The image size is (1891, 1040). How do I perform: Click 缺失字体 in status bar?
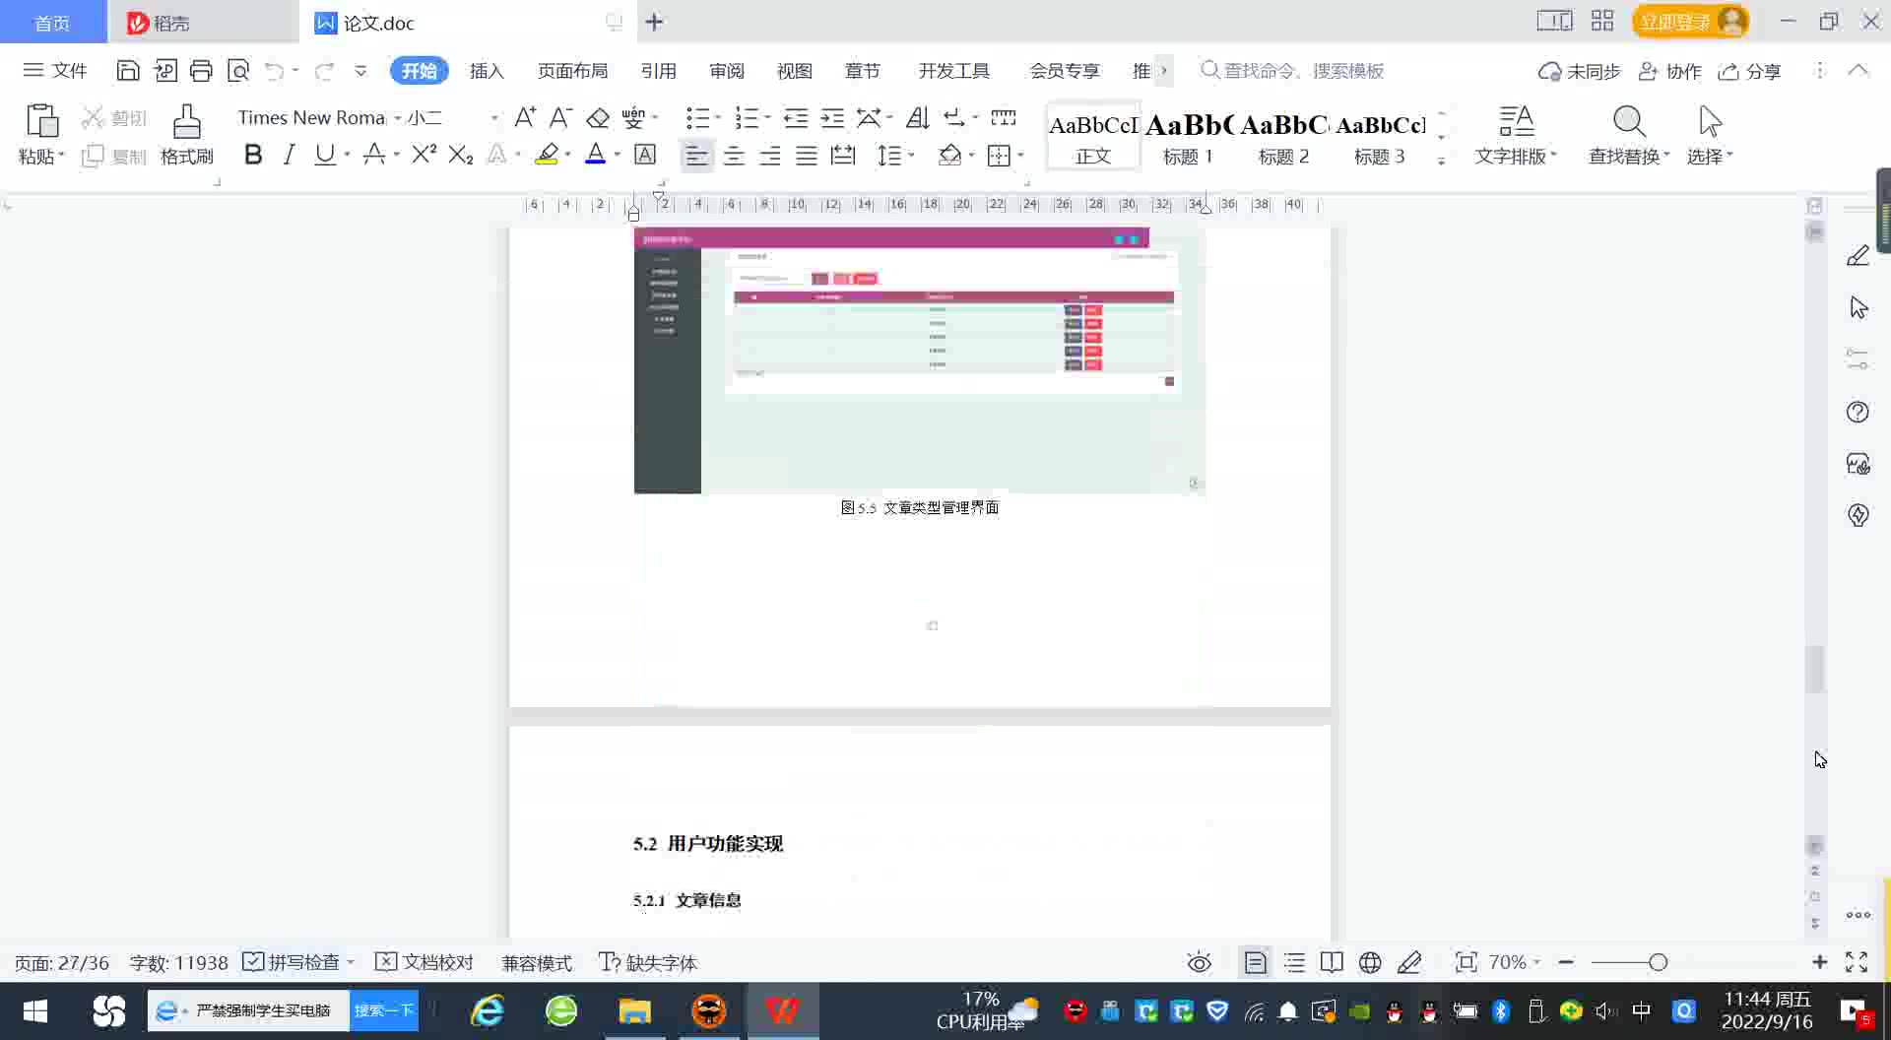click(x=648, y=962)
